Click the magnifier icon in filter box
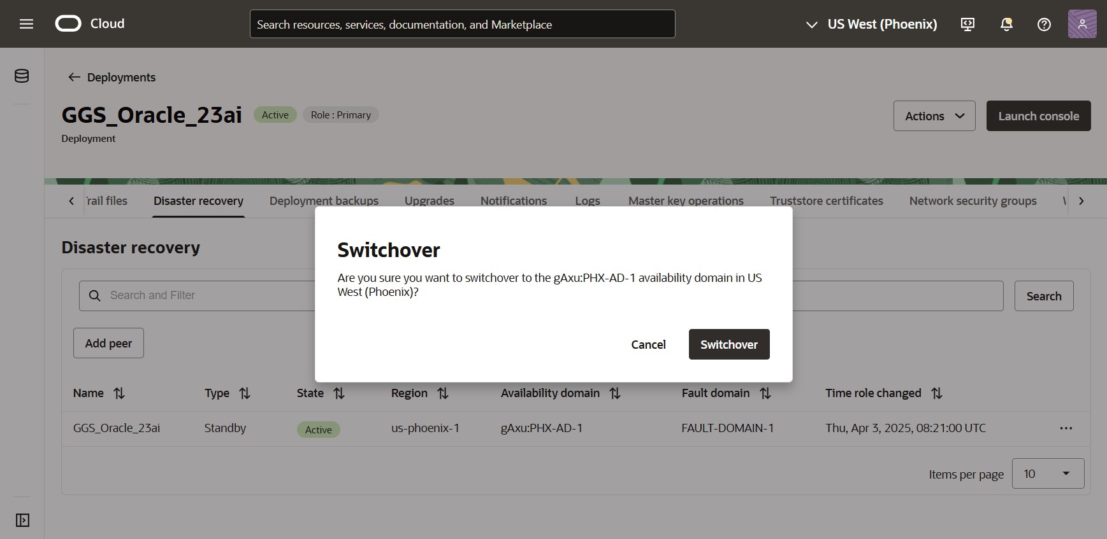Viewport: 1107px width, 539px height. 94,296
